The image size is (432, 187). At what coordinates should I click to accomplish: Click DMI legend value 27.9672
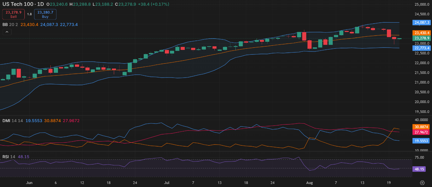click(x=71, y=121)
